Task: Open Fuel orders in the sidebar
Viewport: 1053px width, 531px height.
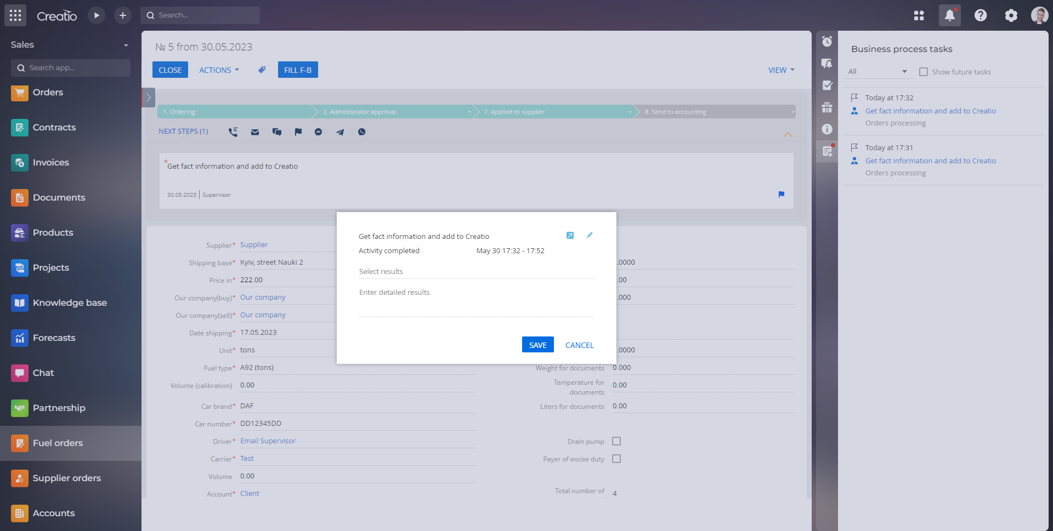Action: coord(58,443)
